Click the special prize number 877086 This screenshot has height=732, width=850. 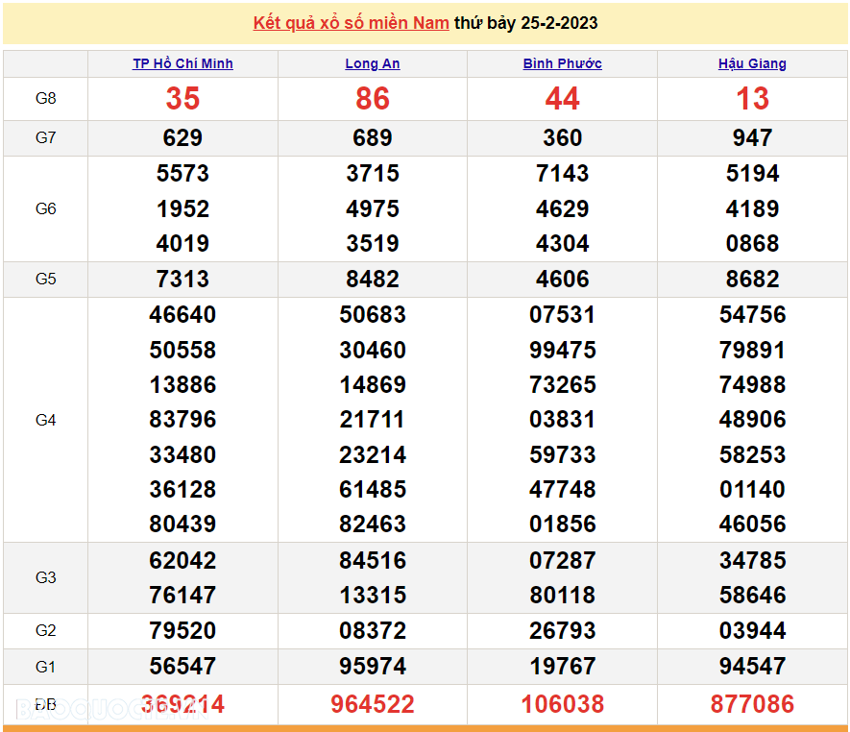tap(752, 704)
